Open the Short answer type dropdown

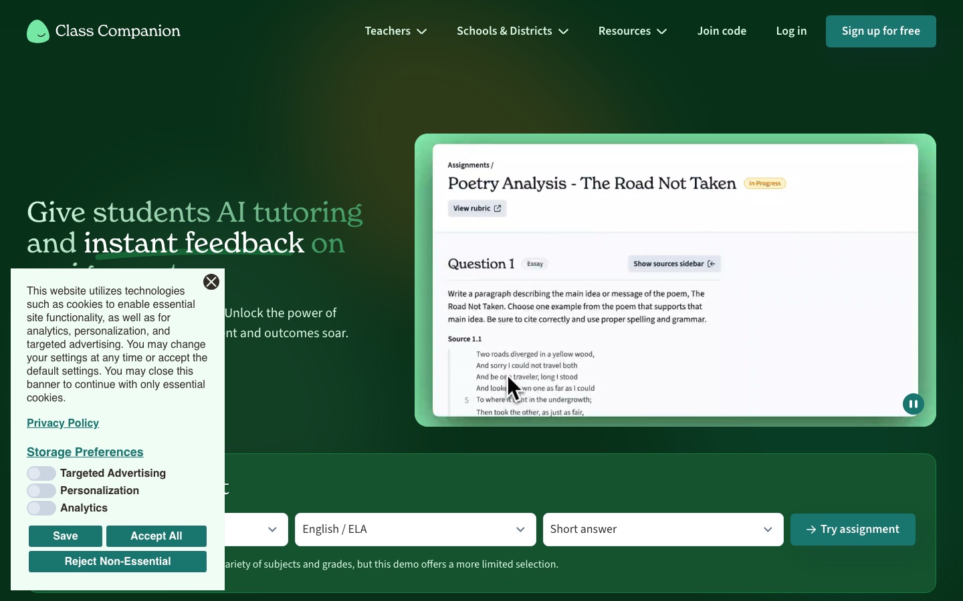click(663, 530)
